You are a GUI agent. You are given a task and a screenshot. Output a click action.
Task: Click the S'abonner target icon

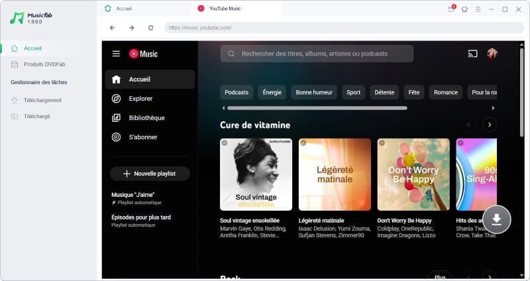tap(117, 137)
